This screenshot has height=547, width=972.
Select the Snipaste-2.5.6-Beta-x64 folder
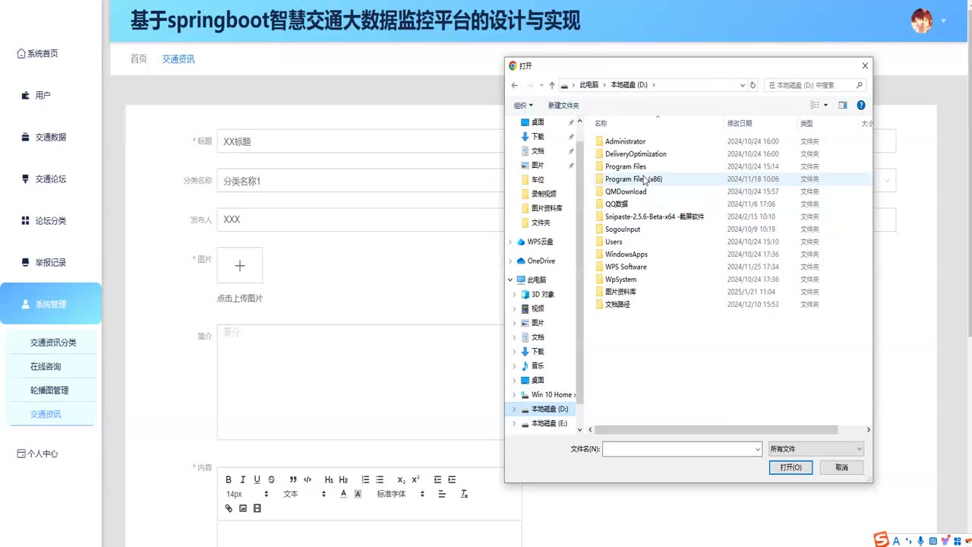click(x=655, y=217)
